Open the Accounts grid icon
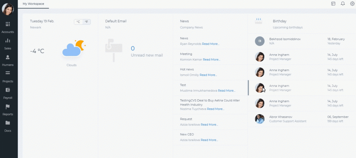Screen dimensions: 356x158 click(x=8, y=24)
